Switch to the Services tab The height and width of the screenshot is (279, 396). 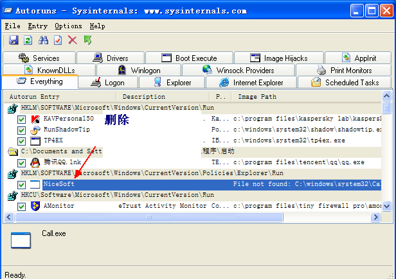click(39, 58)
